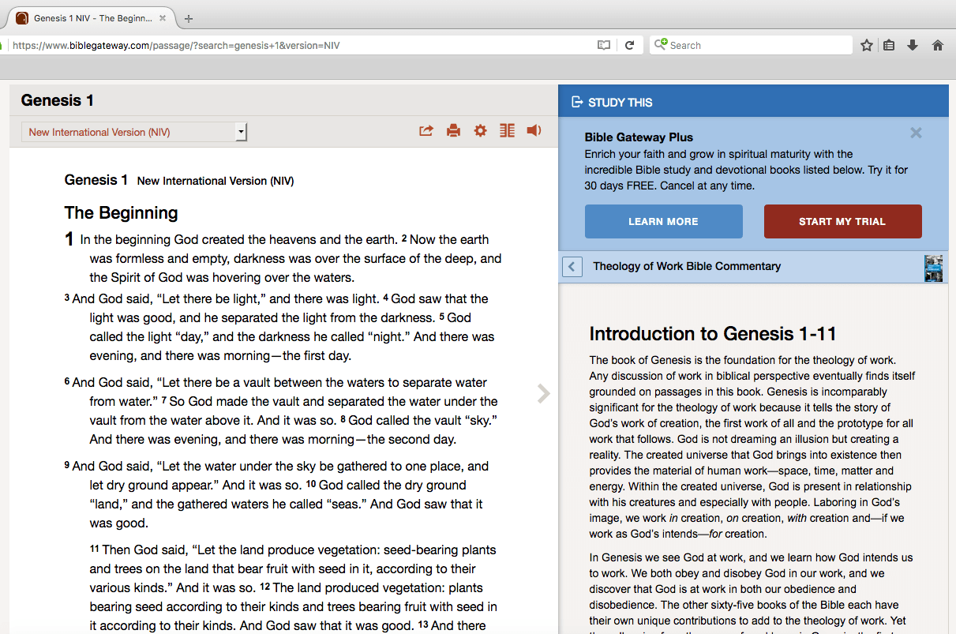Show bookmarks list icon
This screenshot has width=956, height=634.
889,45
